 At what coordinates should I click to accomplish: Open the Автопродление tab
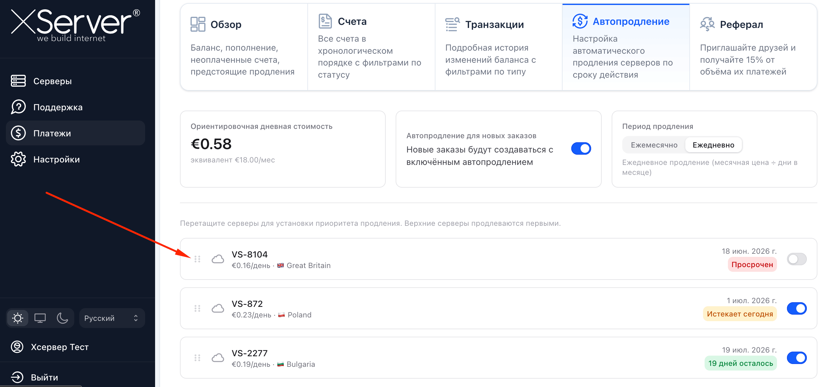point(626,47)
